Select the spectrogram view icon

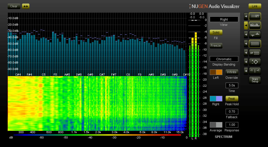pos(255,44)
